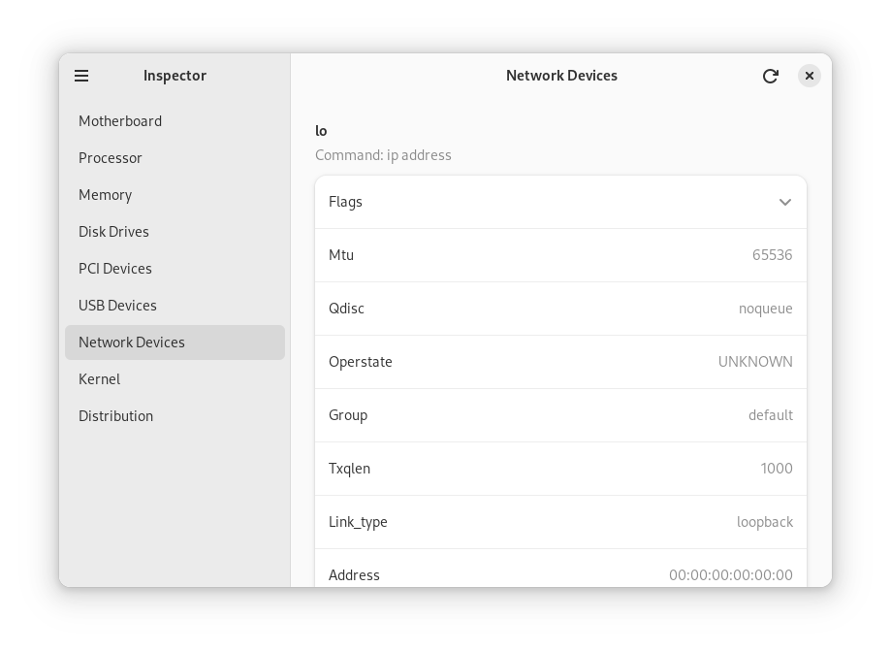Select the Group default value

coord(770,415)
